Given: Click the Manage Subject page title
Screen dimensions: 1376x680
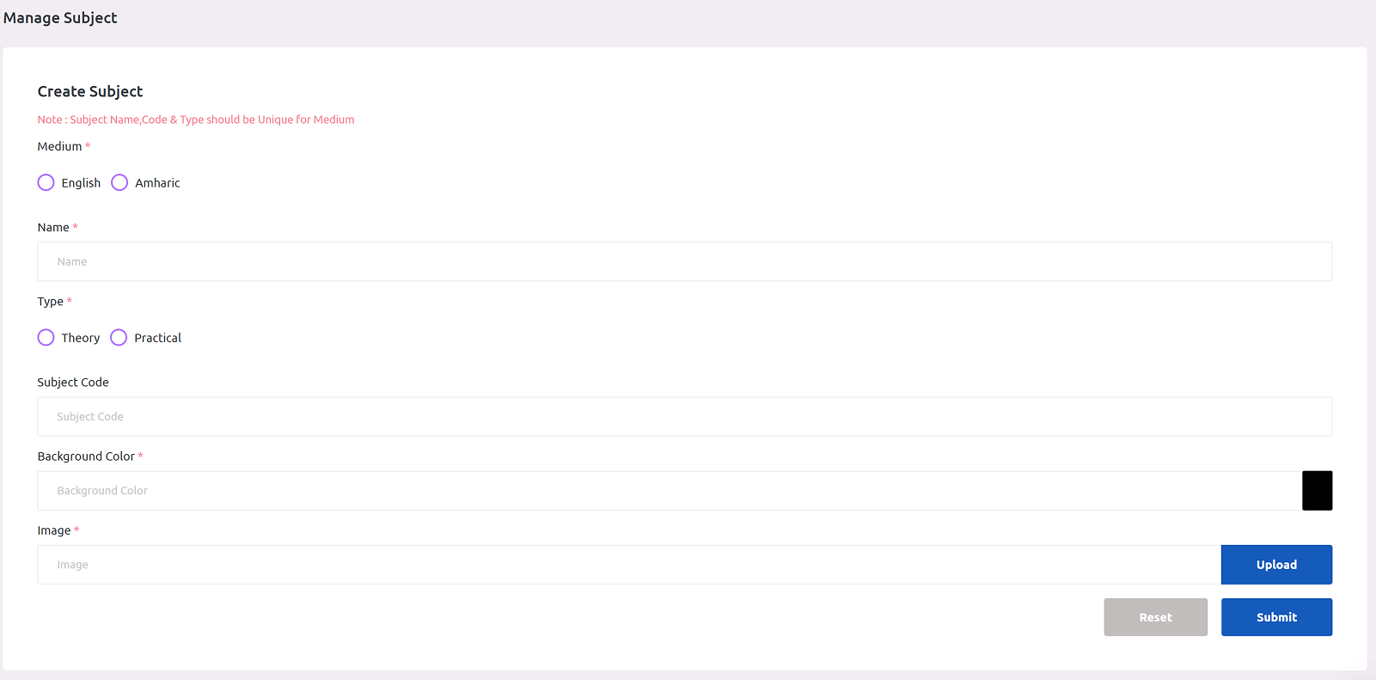Looking at the screenshot, I should pos(60,18).
